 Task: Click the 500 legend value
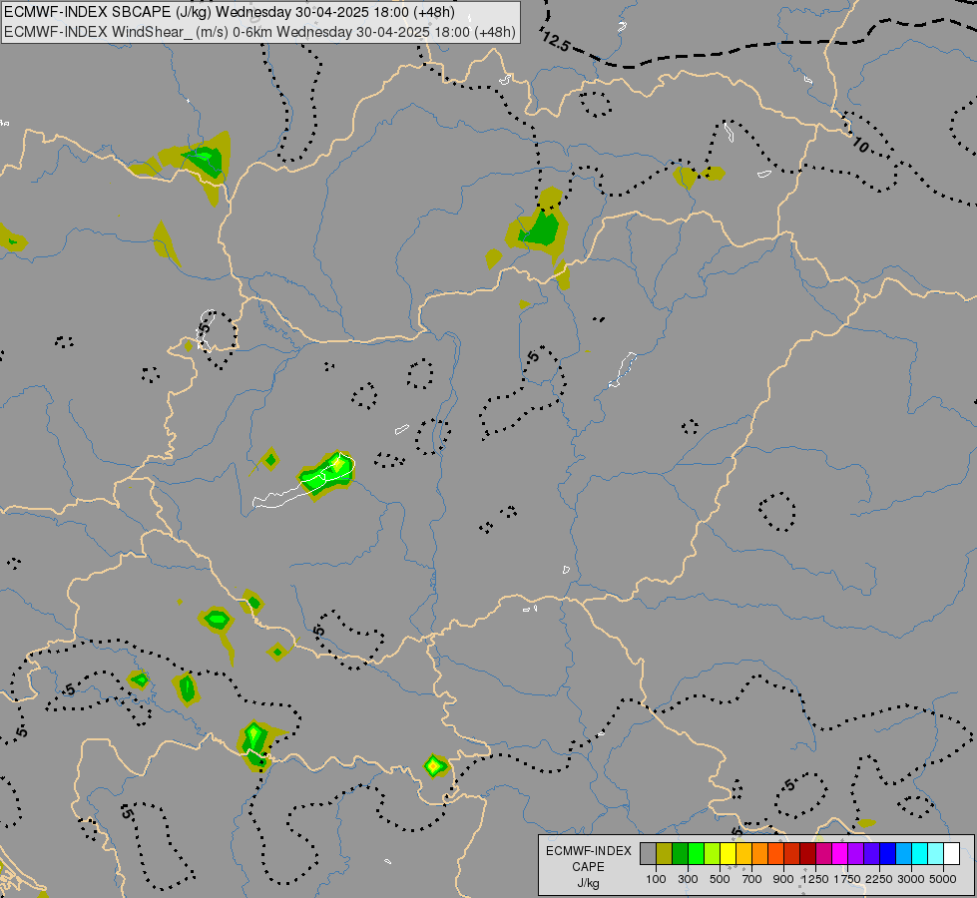[x=720, y=879]
